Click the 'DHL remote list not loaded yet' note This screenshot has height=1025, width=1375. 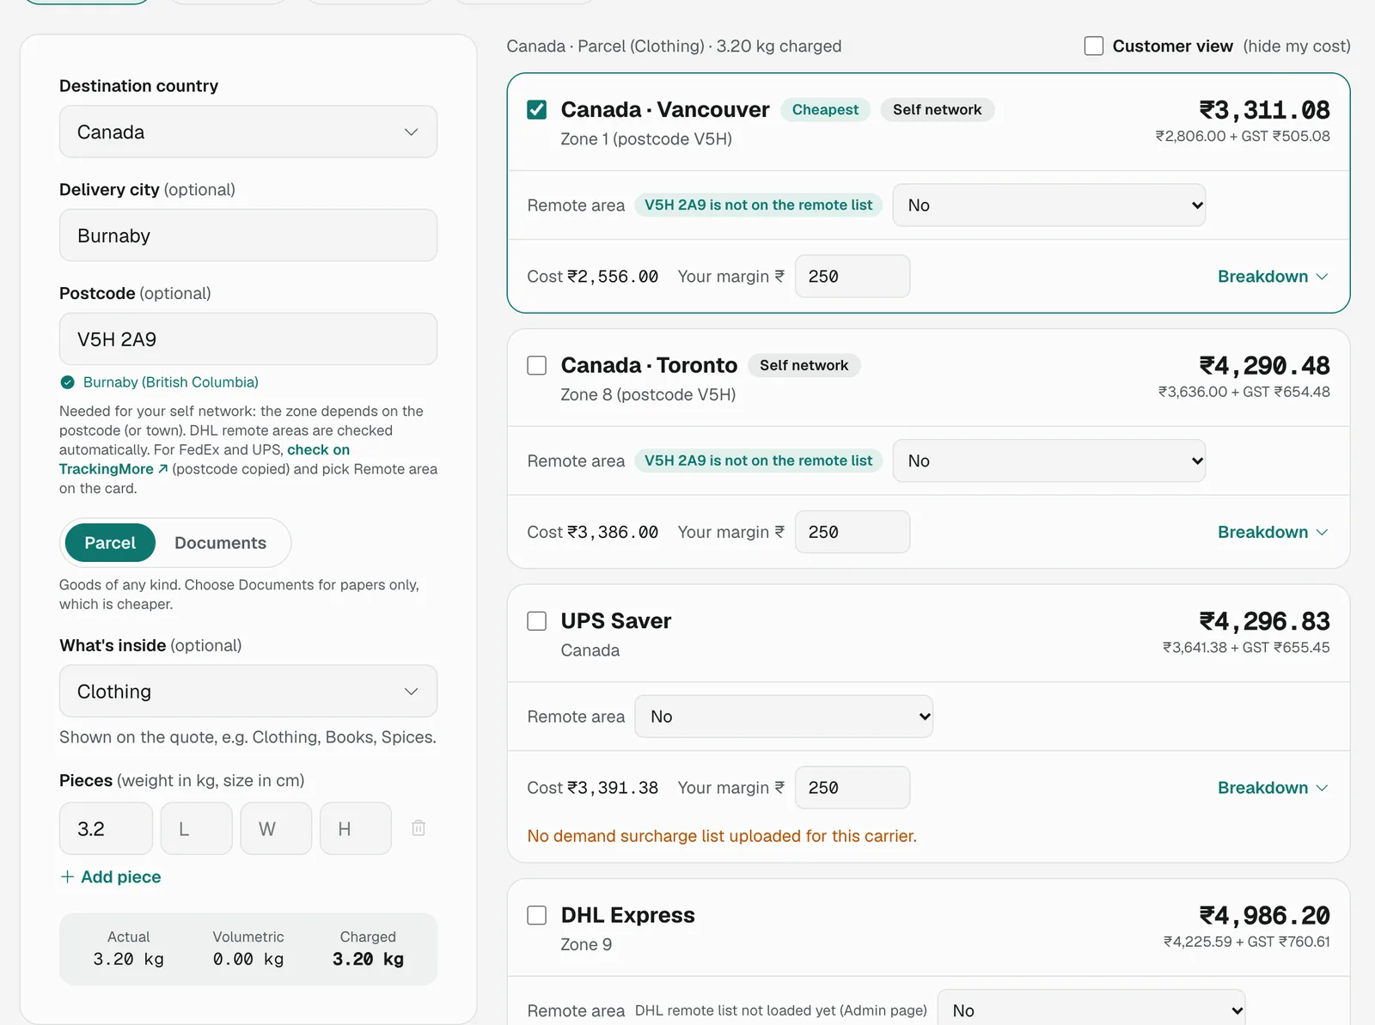point(781,1010)
